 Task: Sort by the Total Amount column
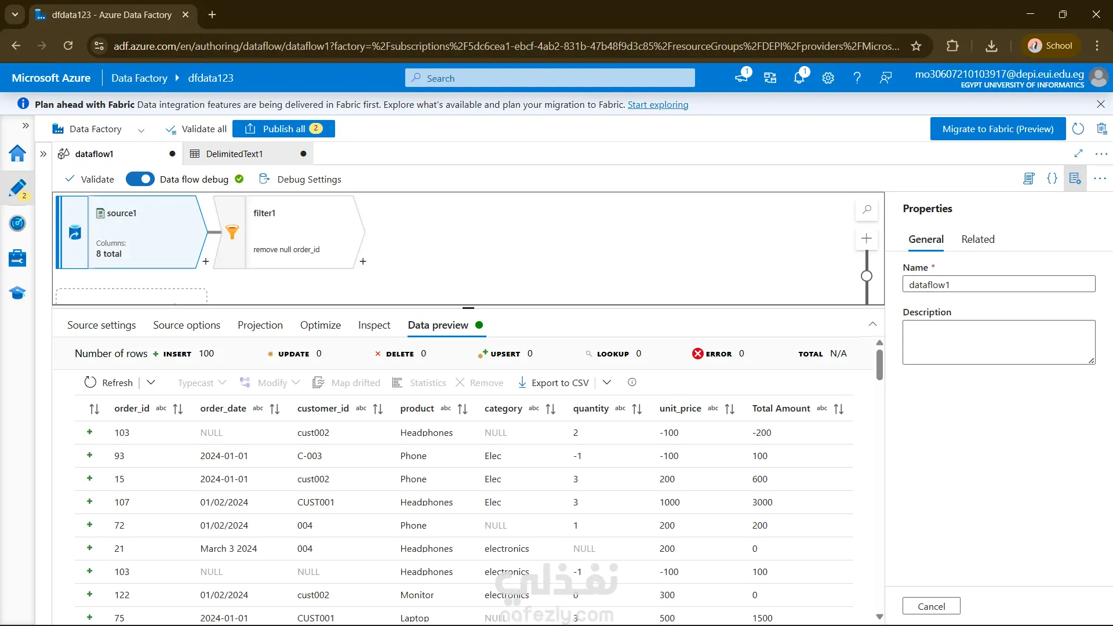[839, 409]
